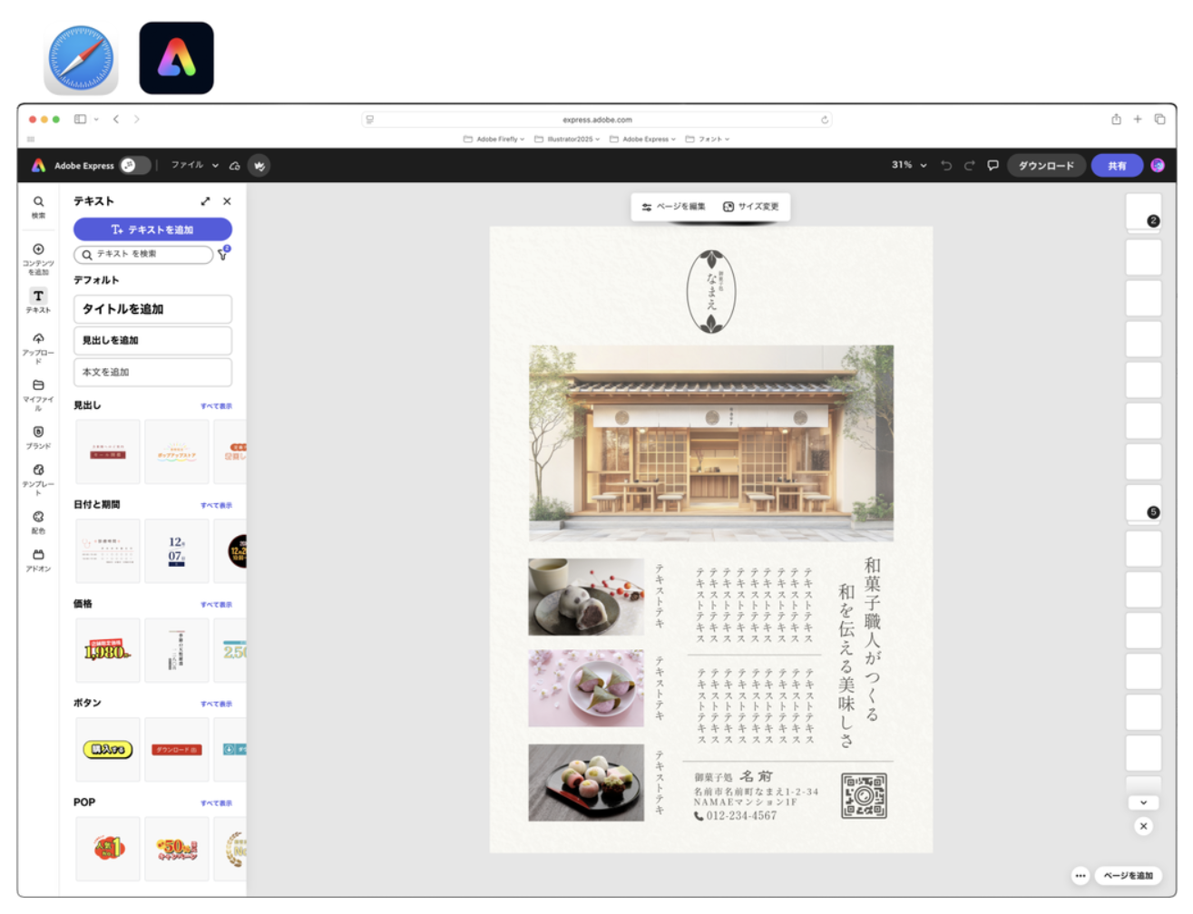This screenshot has width=1193, height=914.
Task: Expand the page thumbnails chevron down
Action: (1143, 802)
